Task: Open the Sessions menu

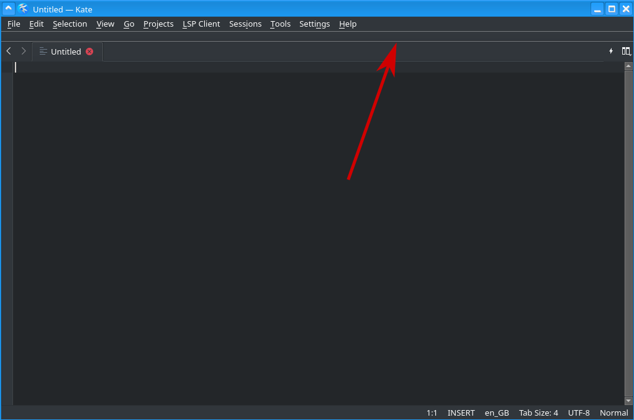Action: 245,24
